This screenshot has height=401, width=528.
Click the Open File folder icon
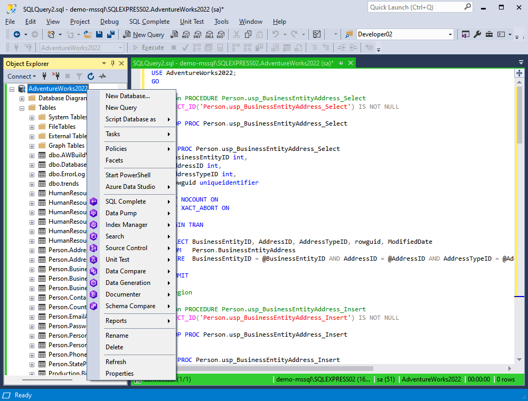pyautogui.click(x=88, y=34)
